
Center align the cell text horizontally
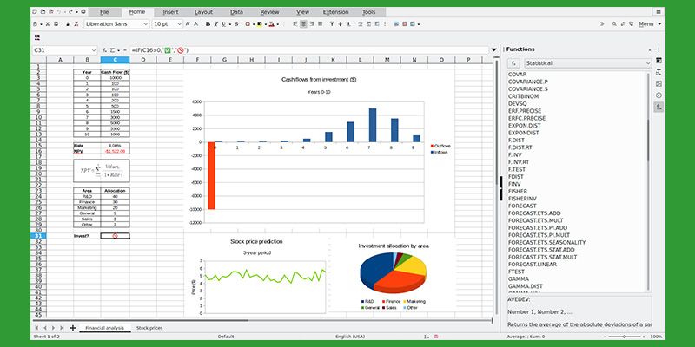[x=303, y=24]
